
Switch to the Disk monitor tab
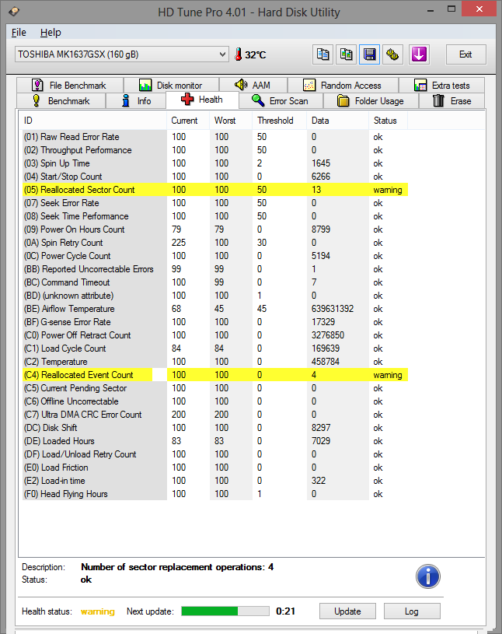(171, 85)
